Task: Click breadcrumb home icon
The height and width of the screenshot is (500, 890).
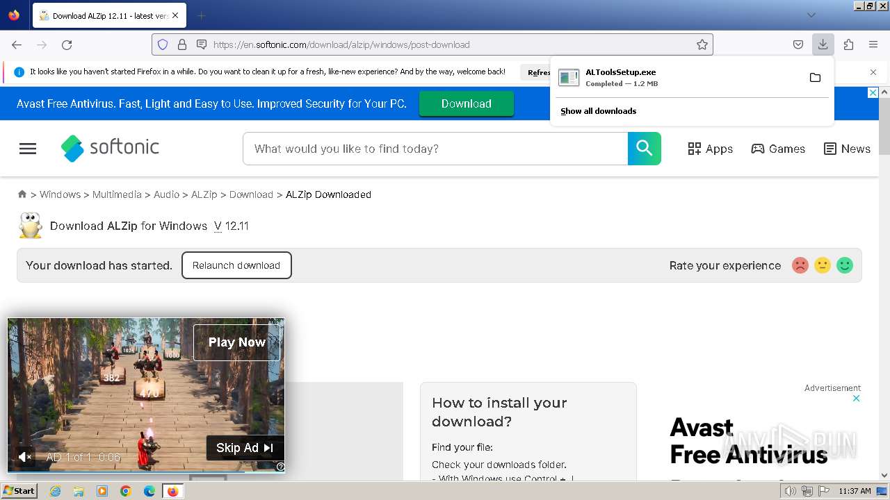Action: [x=22, y=194]
